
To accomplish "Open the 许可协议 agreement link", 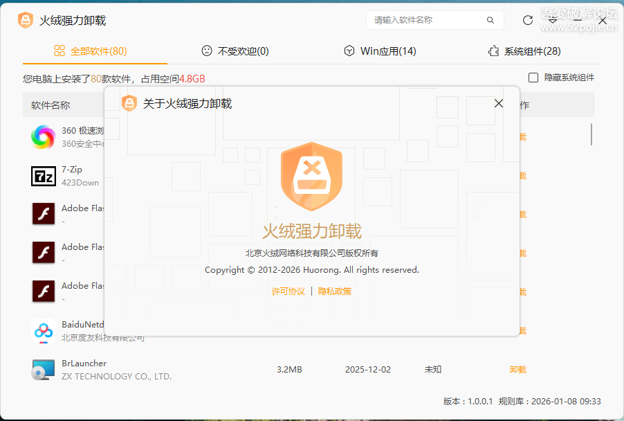I will click(x=288, y=292).
